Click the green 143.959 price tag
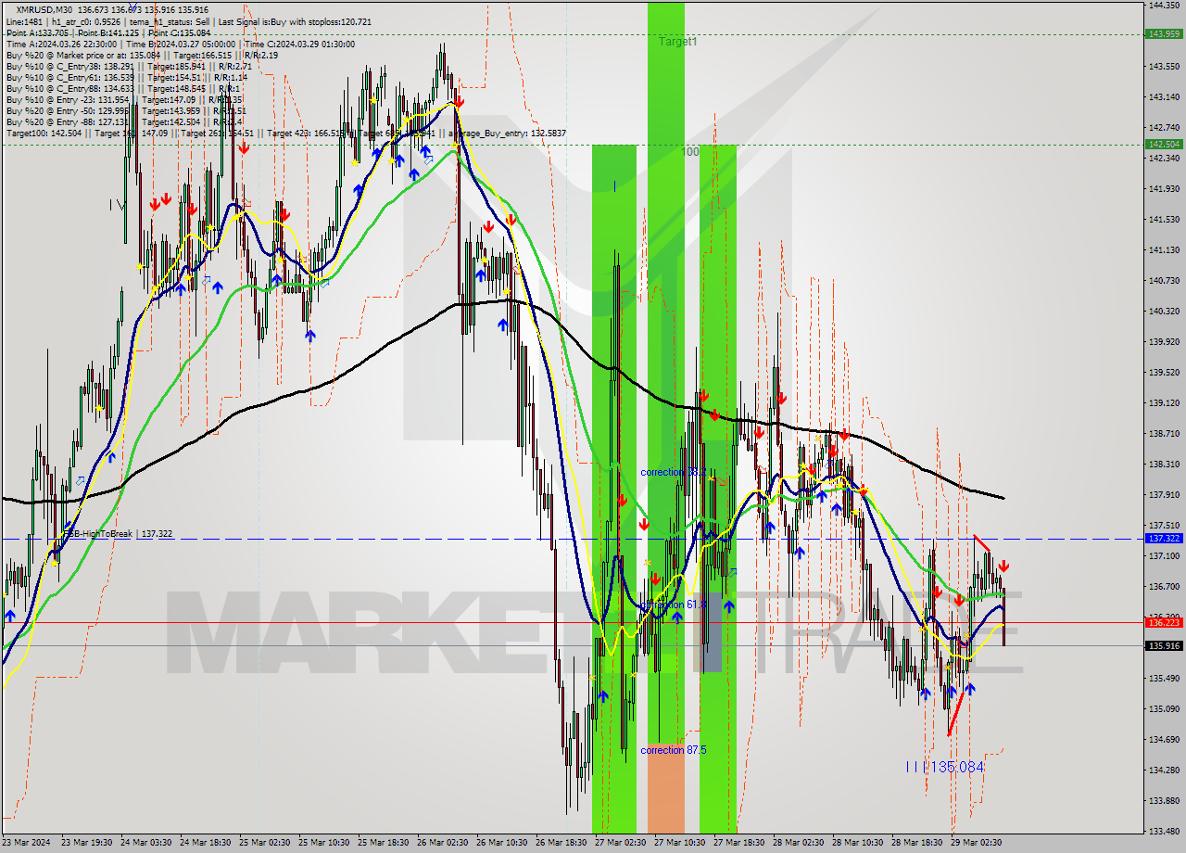The height and width of the screenshot is (853, 1186). tap(1164, 33)
